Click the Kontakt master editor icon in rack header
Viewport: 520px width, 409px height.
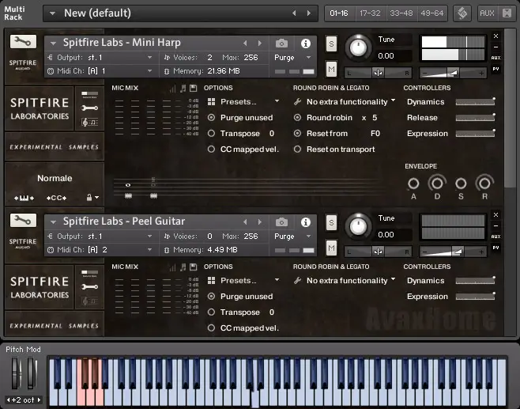point(462,13)
